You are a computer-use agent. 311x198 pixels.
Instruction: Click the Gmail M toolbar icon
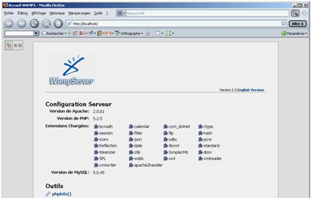[109, 34]
